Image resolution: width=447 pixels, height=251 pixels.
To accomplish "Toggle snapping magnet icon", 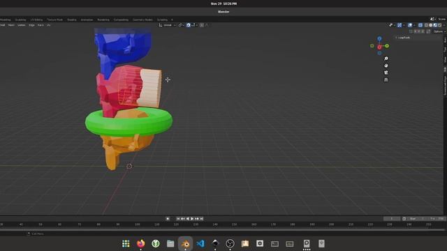I will tap(188, 25).
